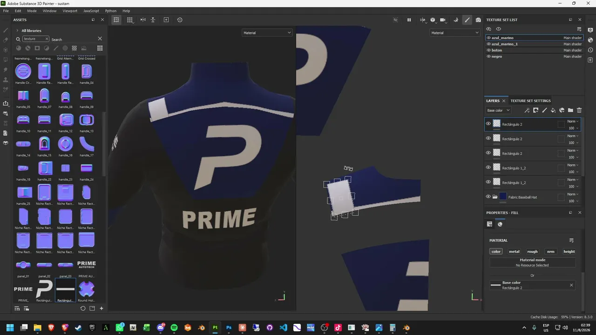596x335 pixels.
Task: Open the right viewport Material dropdown
Action: click(x=454, y=33)
